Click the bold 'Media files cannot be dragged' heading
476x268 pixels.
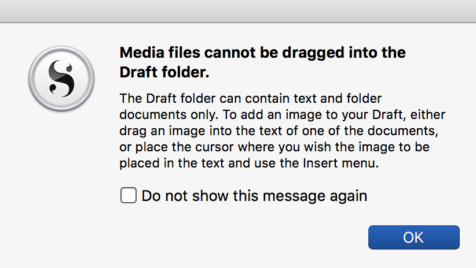[x=262, y=53]
